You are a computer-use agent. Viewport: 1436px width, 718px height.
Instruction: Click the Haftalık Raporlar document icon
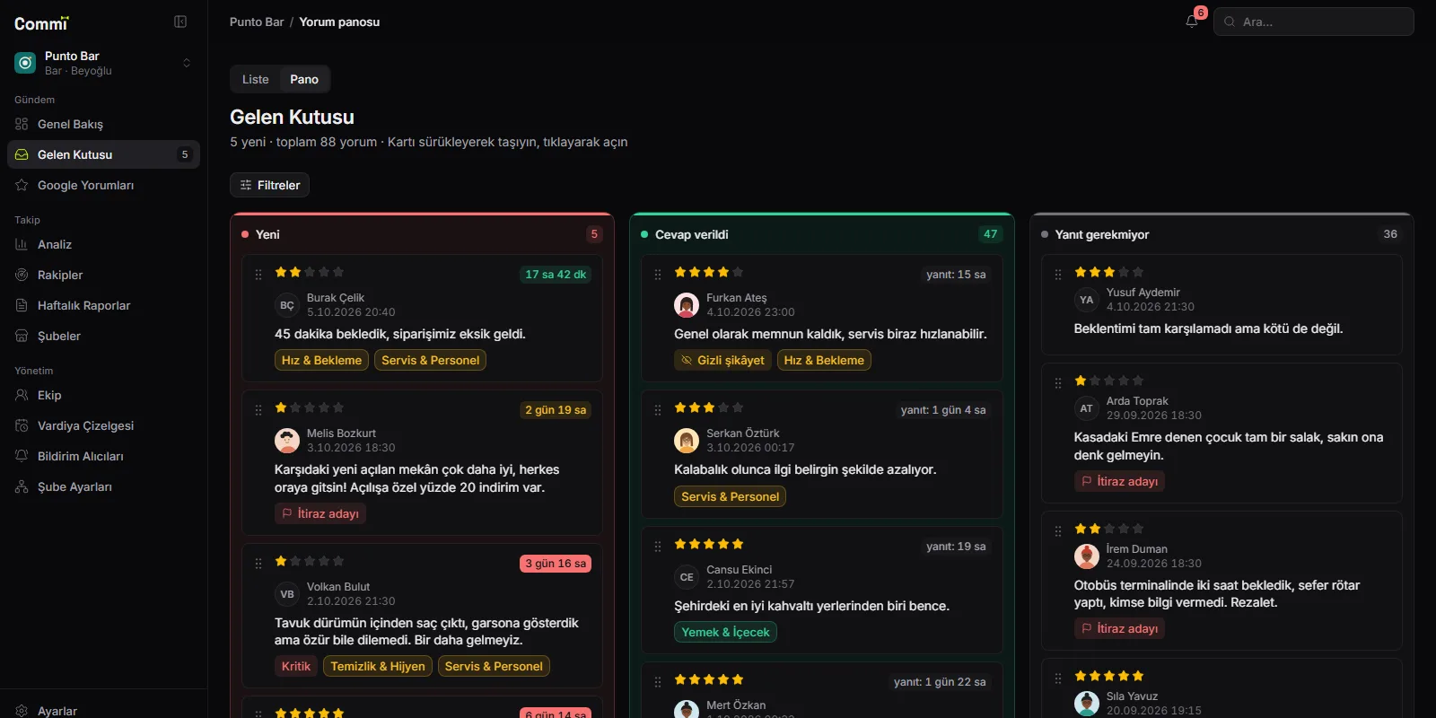[22, 305]
